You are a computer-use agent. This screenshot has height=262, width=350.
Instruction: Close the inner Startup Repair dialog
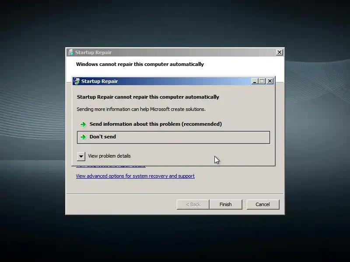[270, 81]
